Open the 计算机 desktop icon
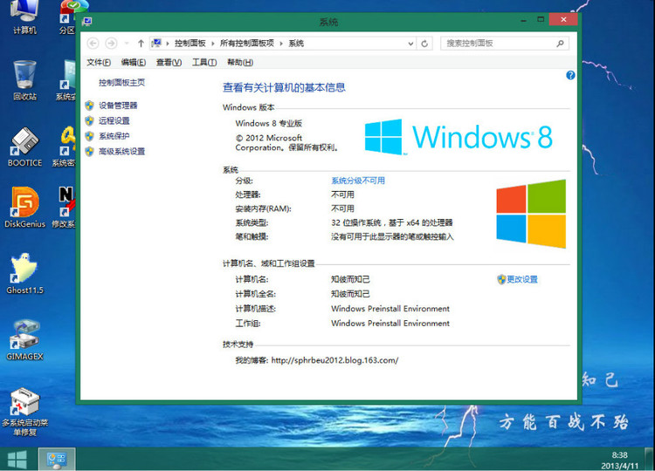This screenshot has height=471, width=655. 24,17
